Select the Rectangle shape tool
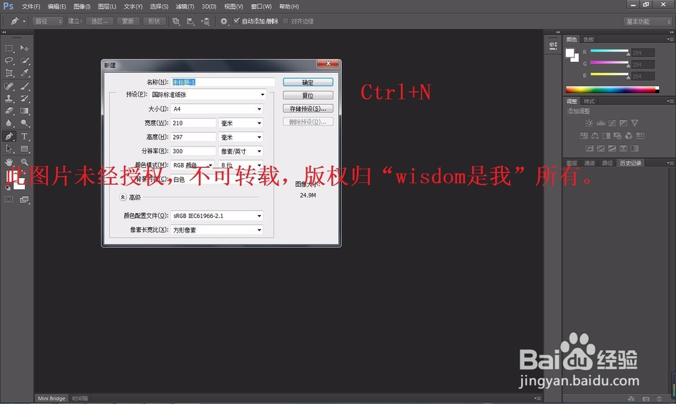 point(24,149)
